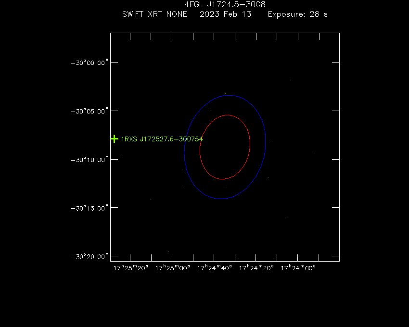Click the 17h24m40s right ascension label
Viewport: 409px width, 327px height.
pyautogui.click(x=215, y=268)
